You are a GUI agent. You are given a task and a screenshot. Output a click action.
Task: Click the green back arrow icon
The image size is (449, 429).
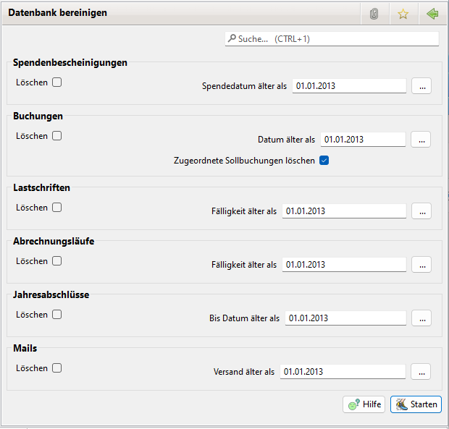[432, 14]
